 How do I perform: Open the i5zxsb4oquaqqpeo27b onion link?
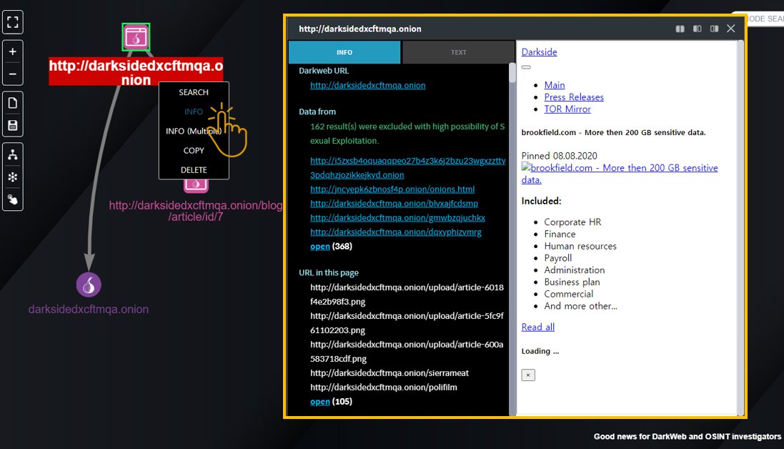pyautogui.click(x=408, y=167)
